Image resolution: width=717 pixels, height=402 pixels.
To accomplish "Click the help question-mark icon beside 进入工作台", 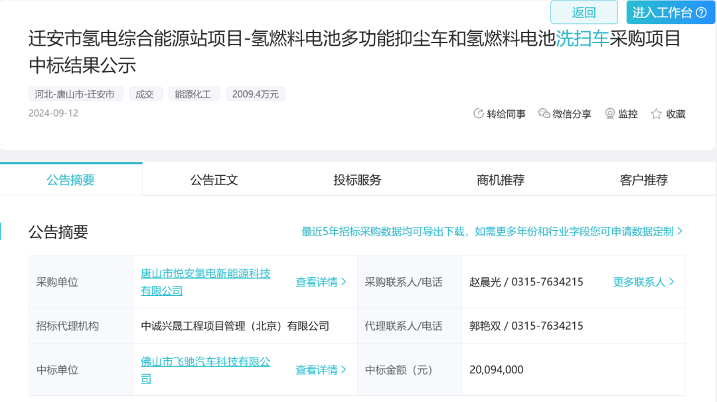I will coord(702,13).
